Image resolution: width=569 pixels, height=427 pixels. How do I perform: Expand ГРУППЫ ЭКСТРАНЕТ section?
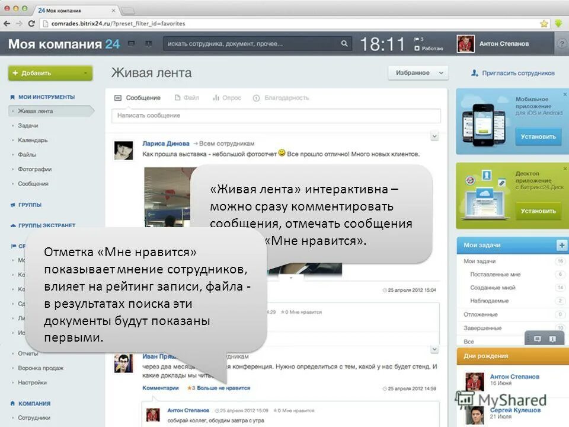point(47,225)
